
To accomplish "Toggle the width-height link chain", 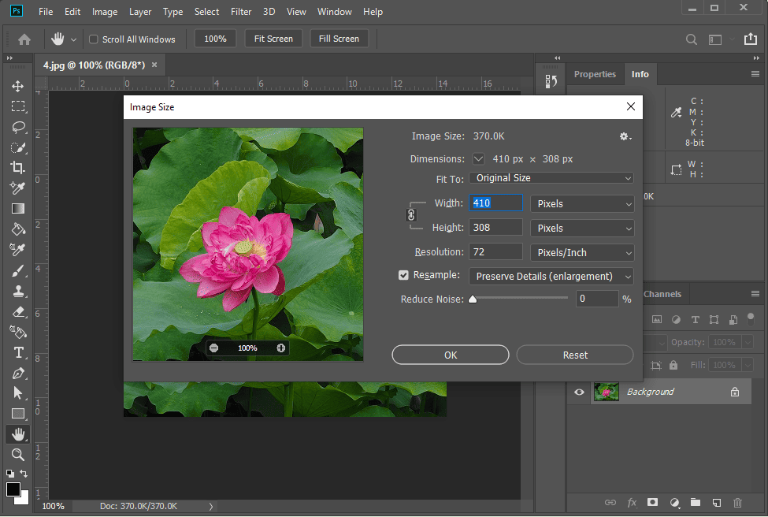I will 411,214.
